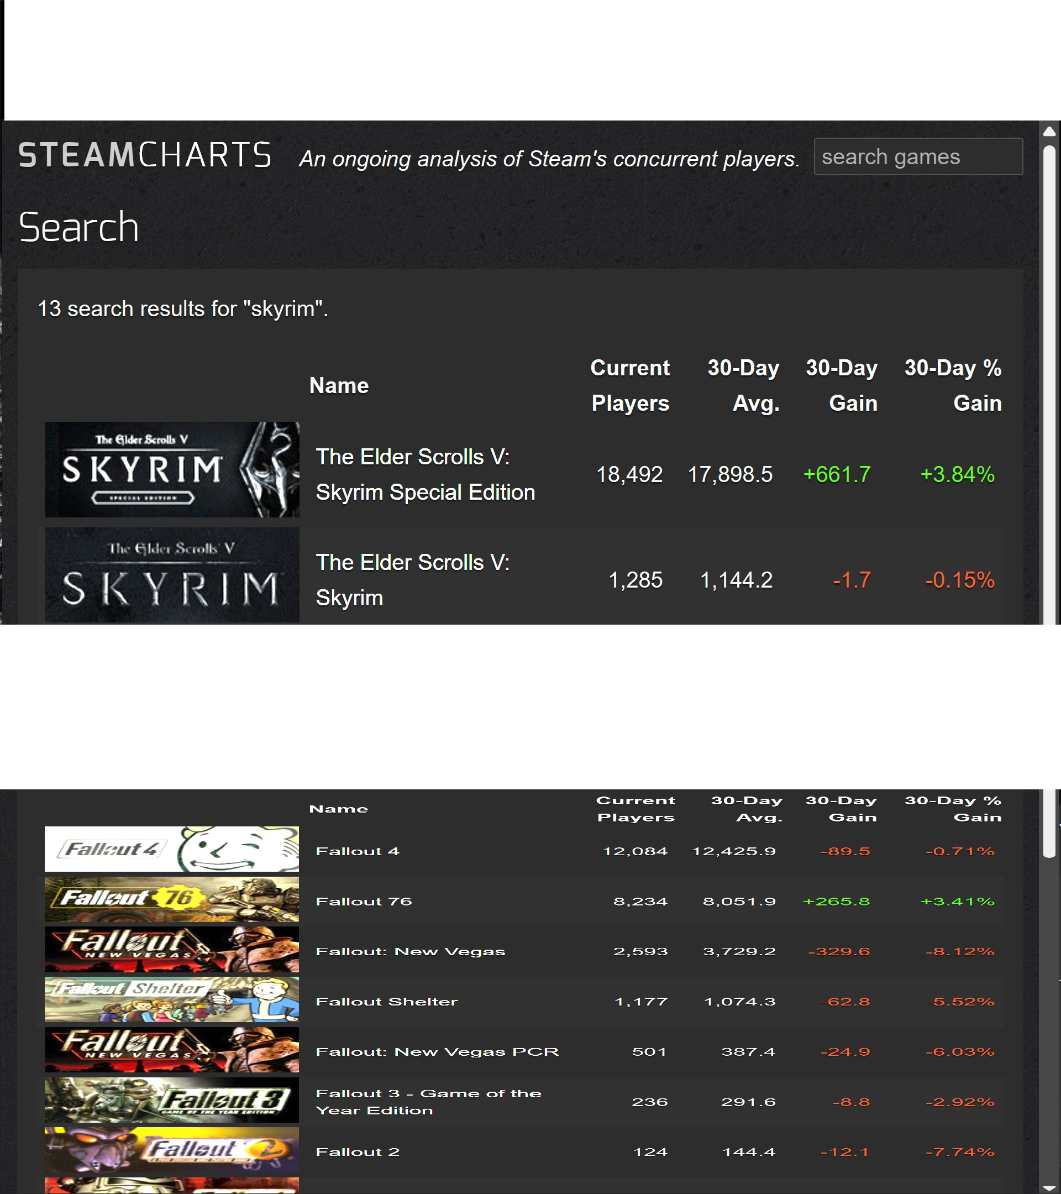The height and width of the screenshot is (1194, 1061).
Task: Click the Fallout 2 banner image
Action: click(172, 1150)
